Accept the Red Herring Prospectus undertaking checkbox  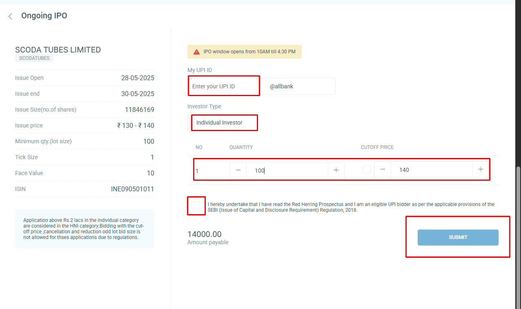click(196, 206)
